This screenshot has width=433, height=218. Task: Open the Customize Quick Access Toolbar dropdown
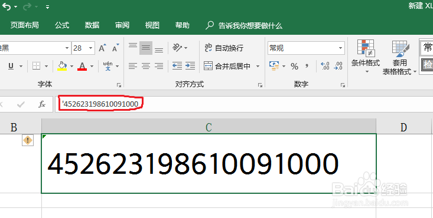pos(47,7)
